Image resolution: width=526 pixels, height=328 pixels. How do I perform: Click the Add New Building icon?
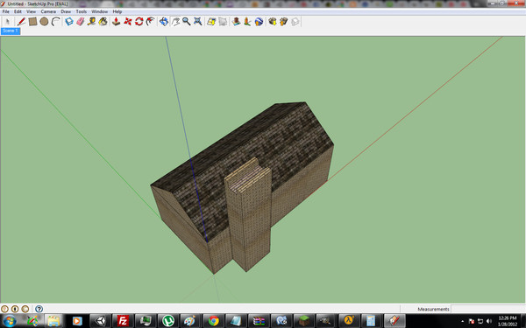[x=237, y=22]
